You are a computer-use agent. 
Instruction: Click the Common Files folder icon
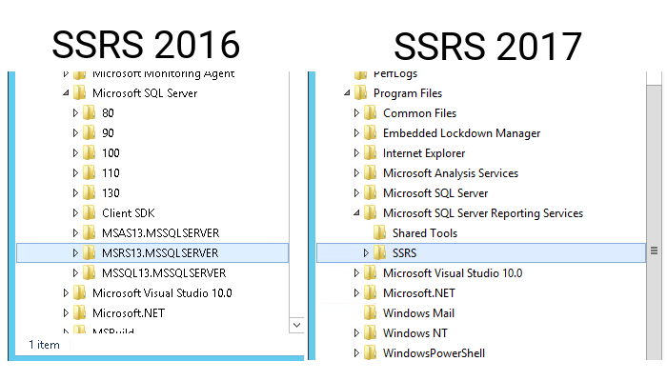(x=370, y=112)
